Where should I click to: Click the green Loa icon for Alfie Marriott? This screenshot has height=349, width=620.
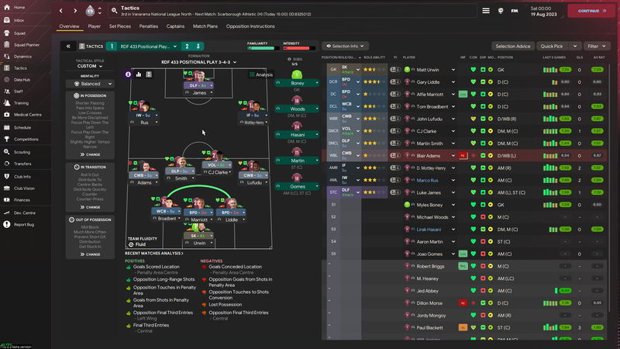(x=463, y=94)
